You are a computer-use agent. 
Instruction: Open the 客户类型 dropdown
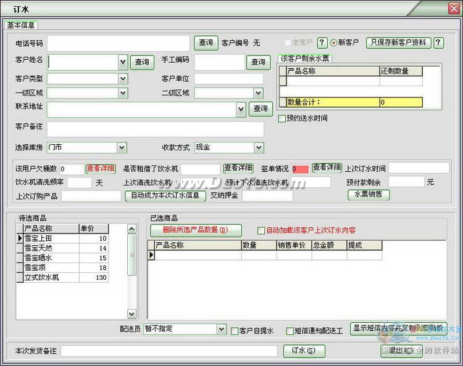click(x=123, y=79)
